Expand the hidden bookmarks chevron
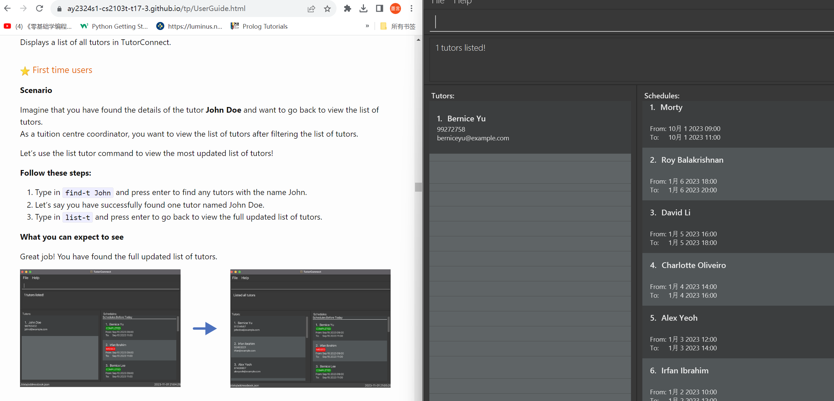This screenshot has height=401, width=834. tap(367, 26)
